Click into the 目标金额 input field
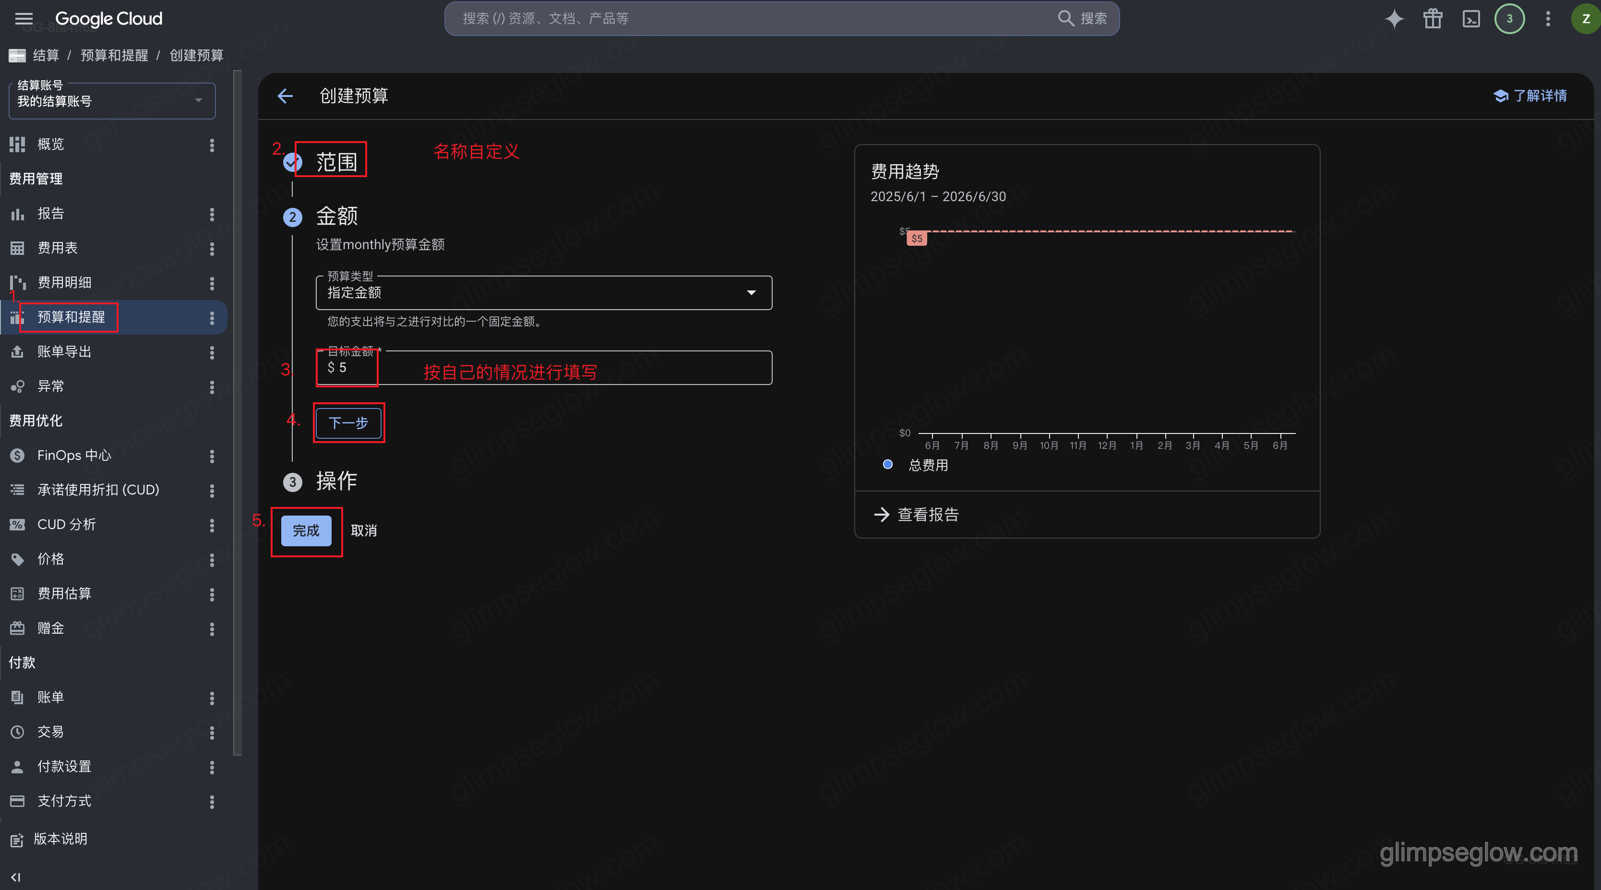The image size is (1601, 890). pos(544,368)
